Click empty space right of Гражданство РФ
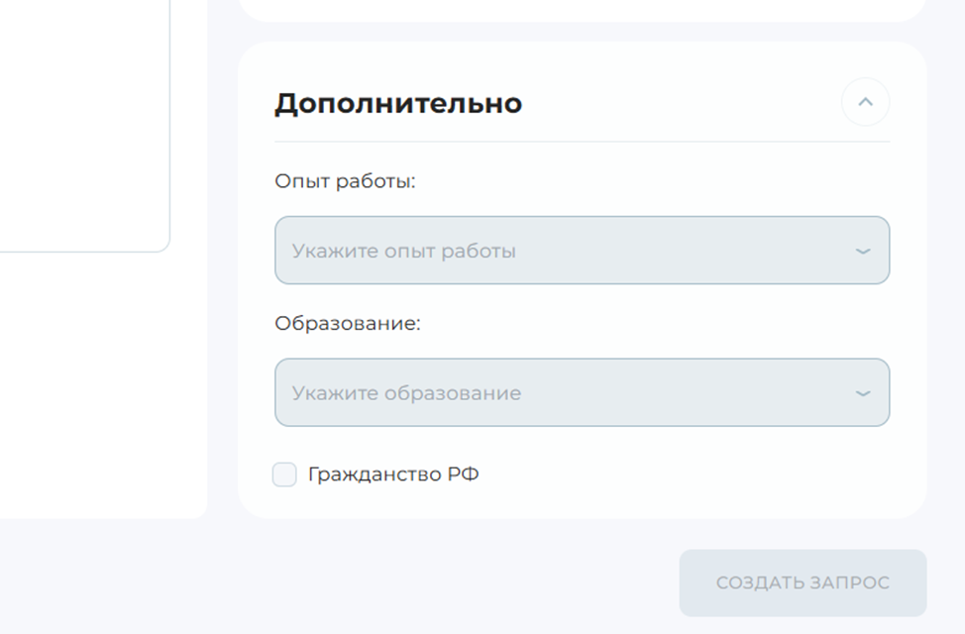 (694, 475)
